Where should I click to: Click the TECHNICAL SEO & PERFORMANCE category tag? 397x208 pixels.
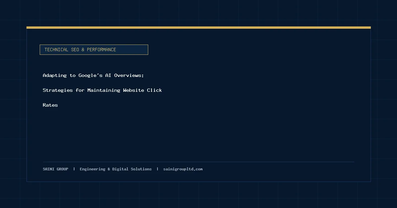coord(94,50)
